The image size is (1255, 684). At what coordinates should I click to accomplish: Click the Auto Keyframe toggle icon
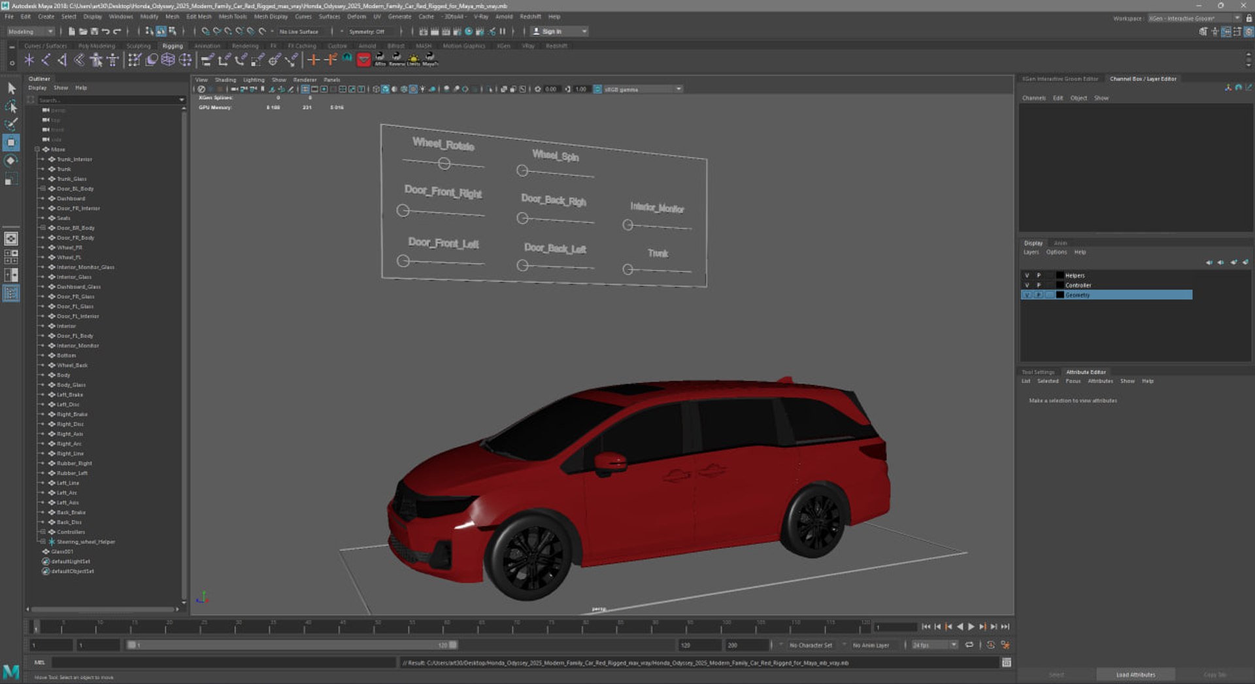point(991,645)
